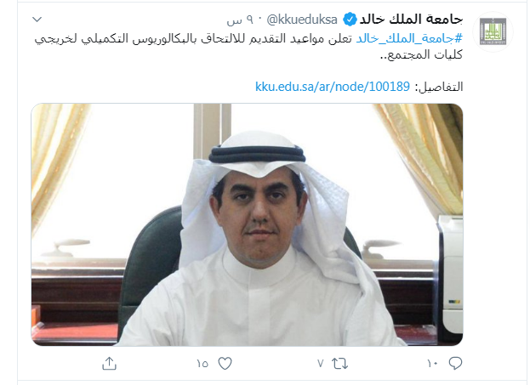Viewport: 530px width, 385px height.
Task: Follow the kku.edu.sa/ar/node/100189 link
Action: 333,87
